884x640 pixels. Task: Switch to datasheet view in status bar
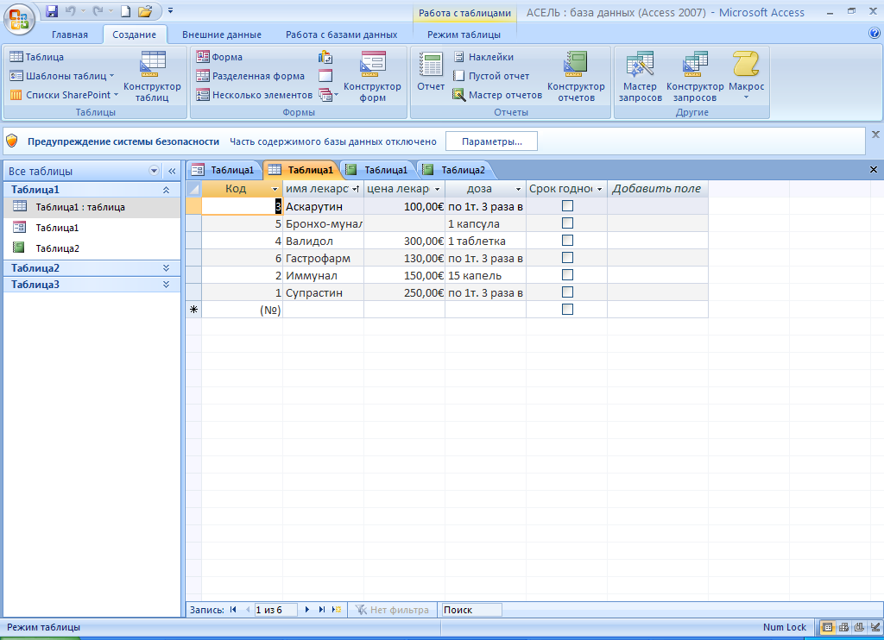[x=827, y=627]
